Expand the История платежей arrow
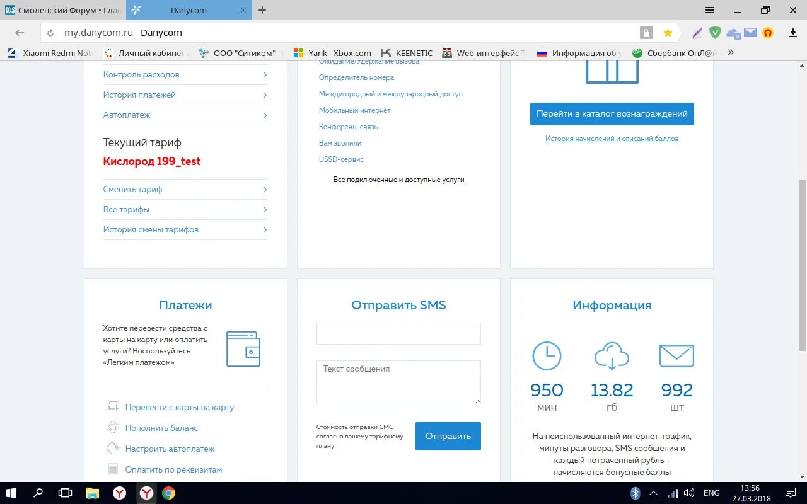This screenshot has width=807, height=504. [265, 95]
